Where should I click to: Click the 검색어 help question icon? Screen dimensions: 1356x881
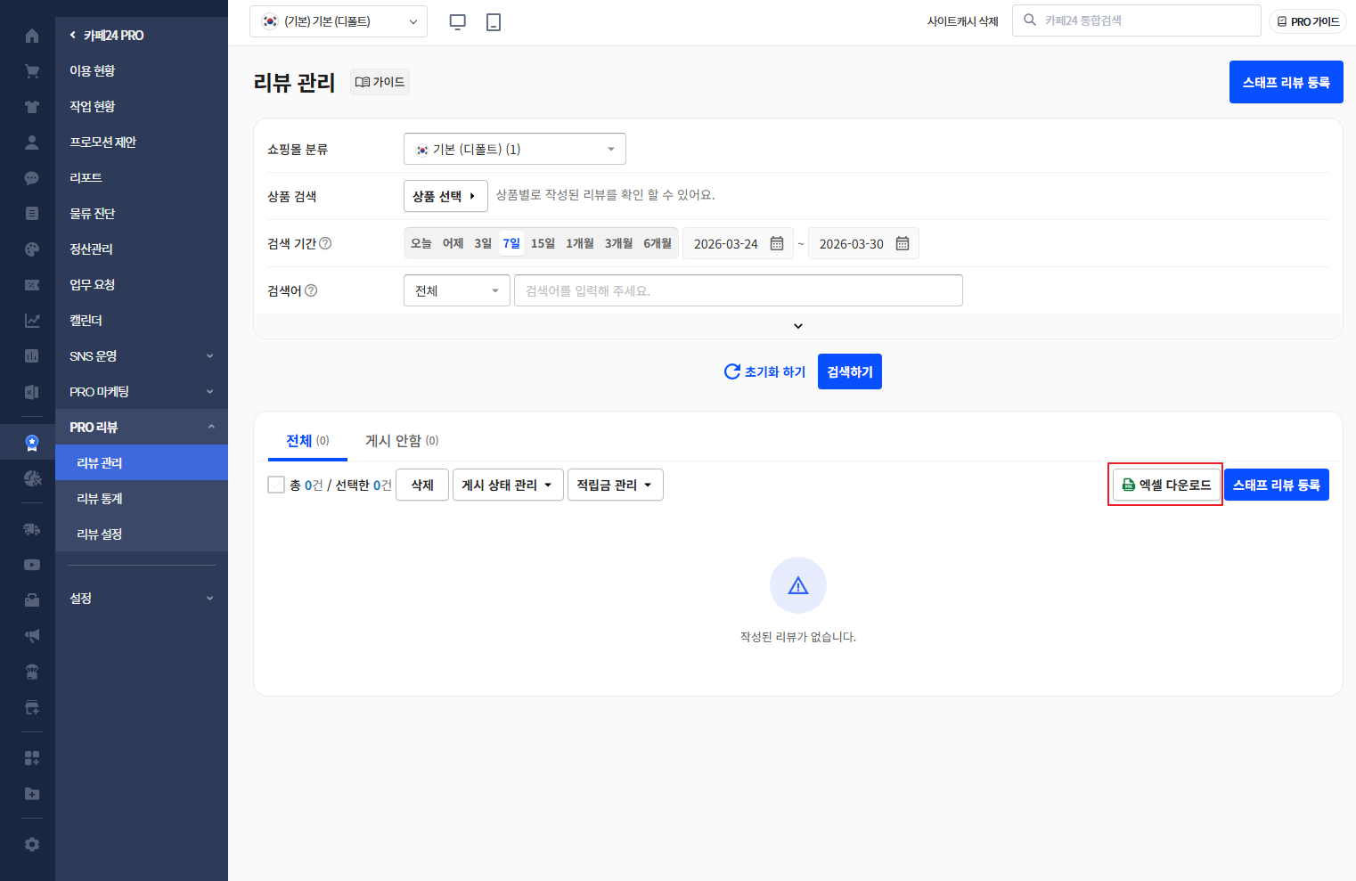click(311, 290)
